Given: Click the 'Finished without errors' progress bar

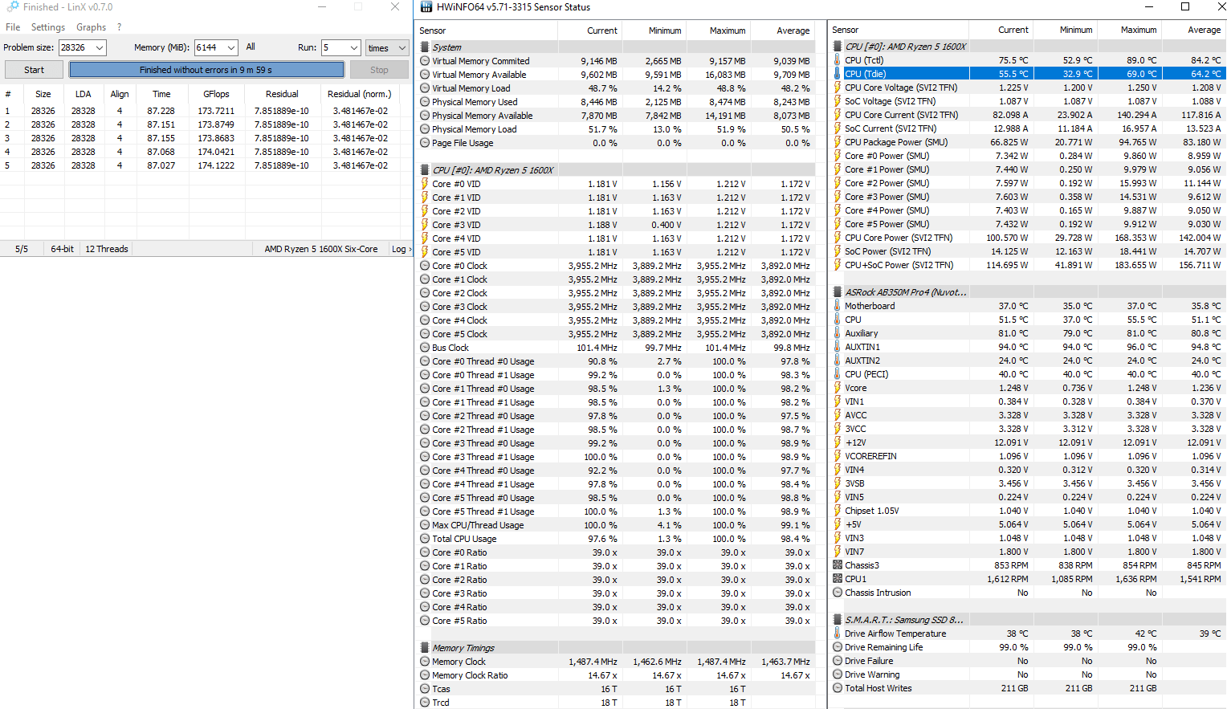Looking at the screenshot, I should coord(206,70).
